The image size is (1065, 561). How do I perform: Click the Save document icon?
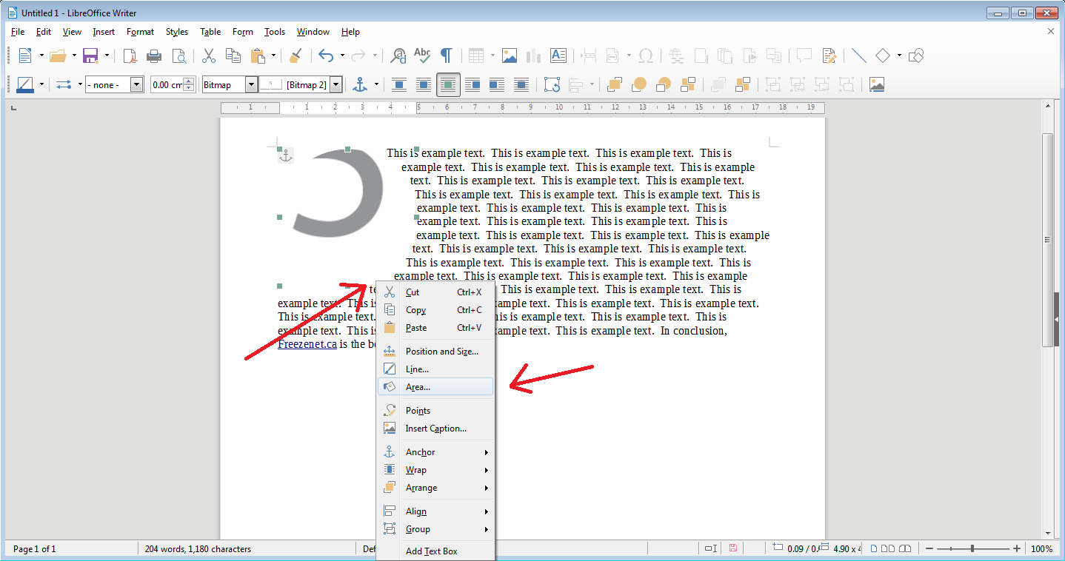tap(90, 56)
